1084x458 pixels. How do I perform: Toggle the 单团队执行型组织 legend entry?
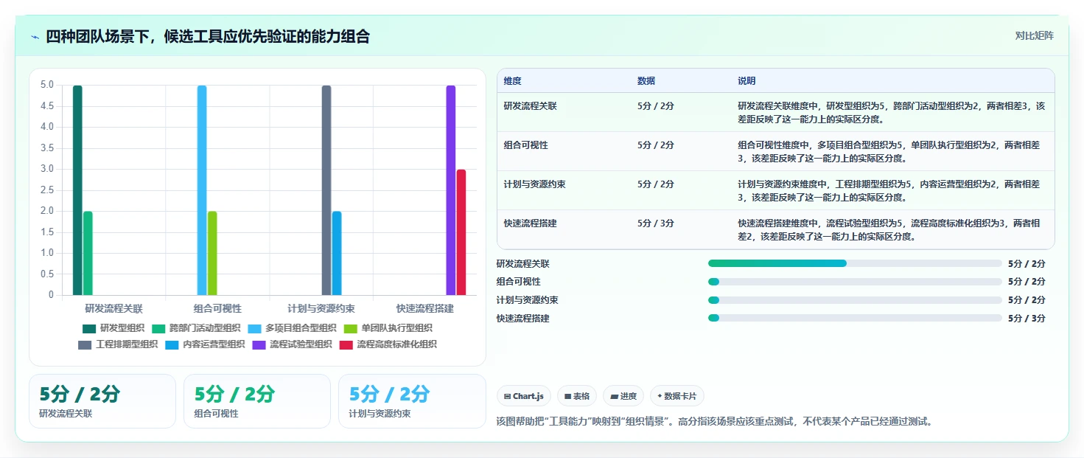[x=388, y=328]
